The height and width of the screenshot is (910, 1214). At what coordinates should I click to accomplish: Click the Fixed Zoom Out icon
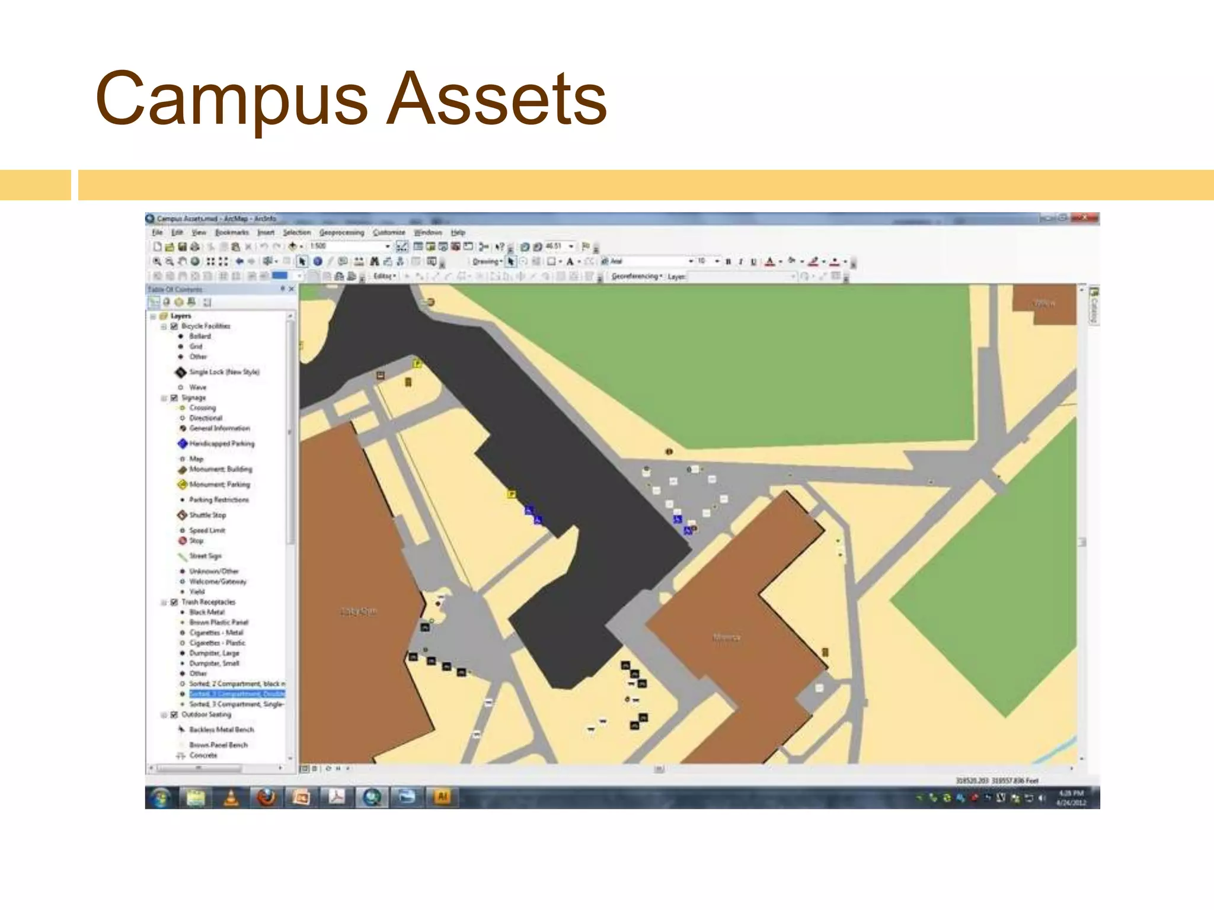(x=223, y=261)
